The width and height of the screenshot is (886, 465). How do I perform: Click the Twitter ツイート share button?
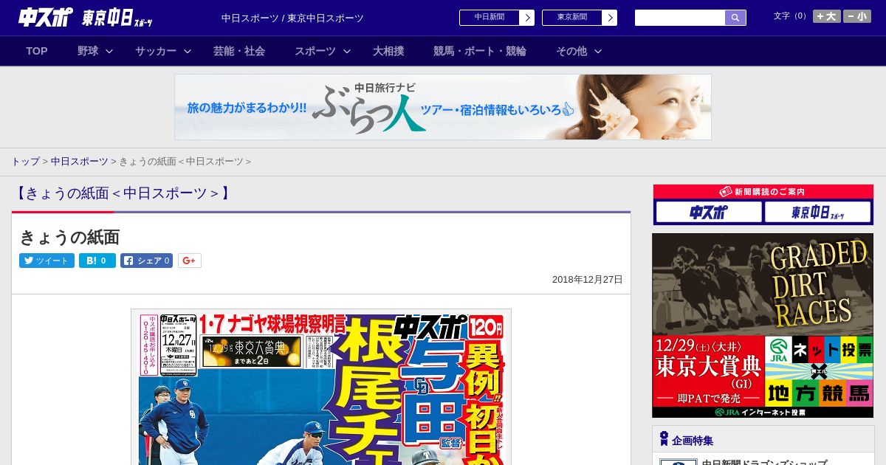(47, 261)
